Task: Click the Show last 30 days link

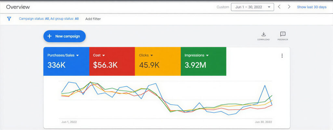Action: click(x=312, y=7)
